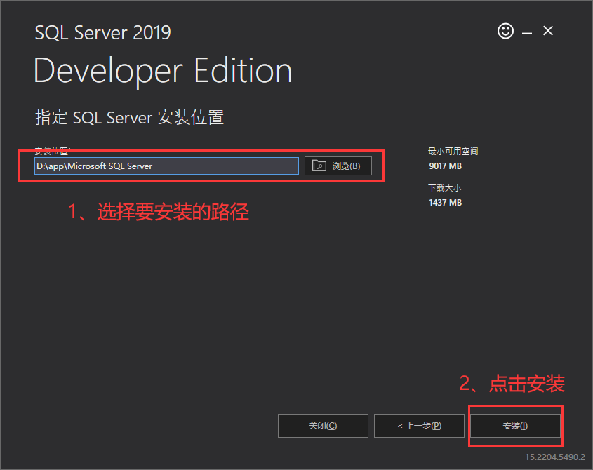Click the Developer Edition title text

[x=163, y=71]
